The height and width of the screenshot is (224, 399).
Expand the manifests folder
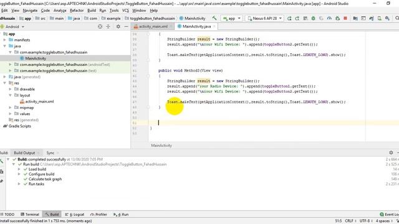(x=4, y=40)
